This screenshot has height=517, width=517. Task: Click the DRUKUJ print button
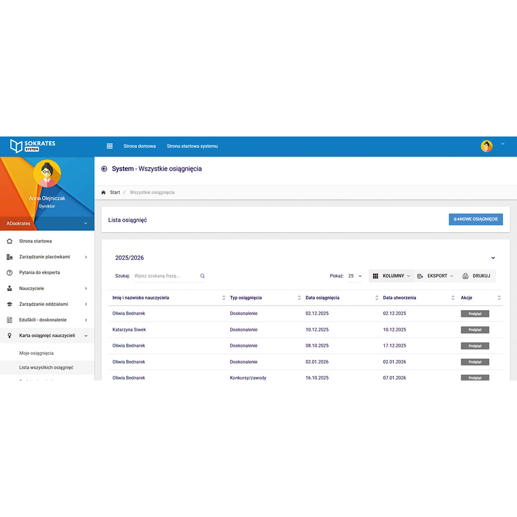point(476,276)
